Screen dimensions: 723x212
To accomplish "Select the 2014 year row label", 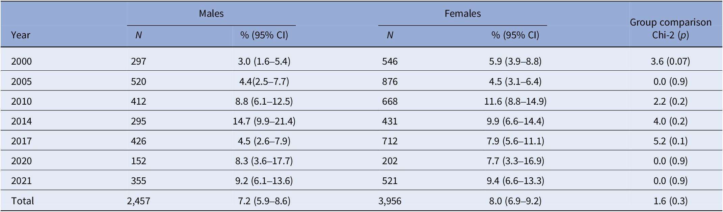I will (x=21, y=121).
